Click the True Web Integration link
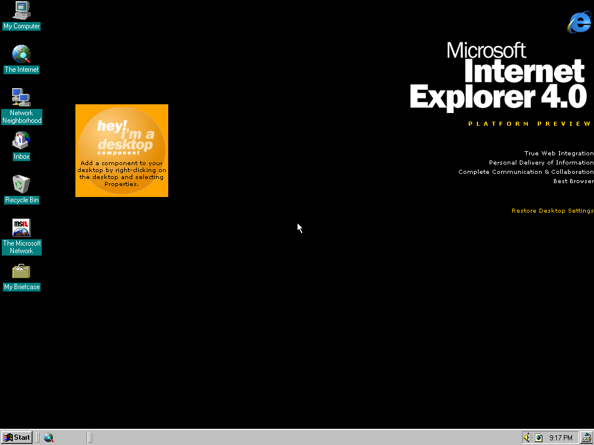Viewport: 594px width, 445px height. pyautogui.click(x=559, y=153)
